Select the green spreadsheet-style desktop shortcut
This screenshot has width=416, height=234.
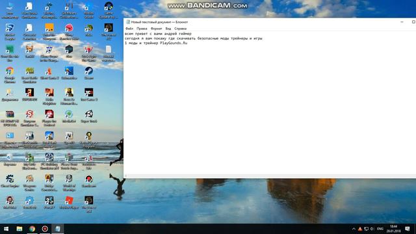[10, 53]
